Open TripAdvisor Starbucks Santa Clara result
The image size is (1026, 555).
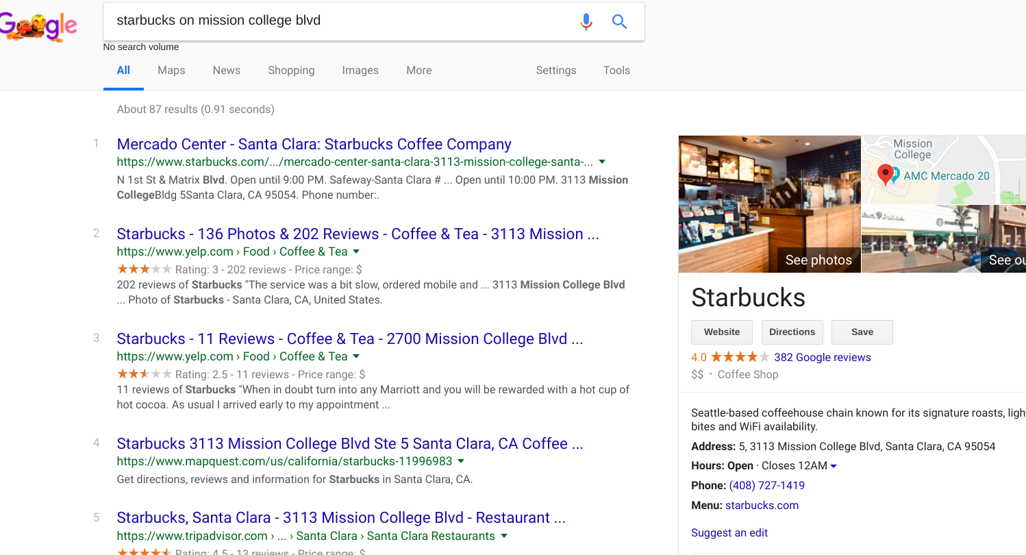click(x=341, y=518)
